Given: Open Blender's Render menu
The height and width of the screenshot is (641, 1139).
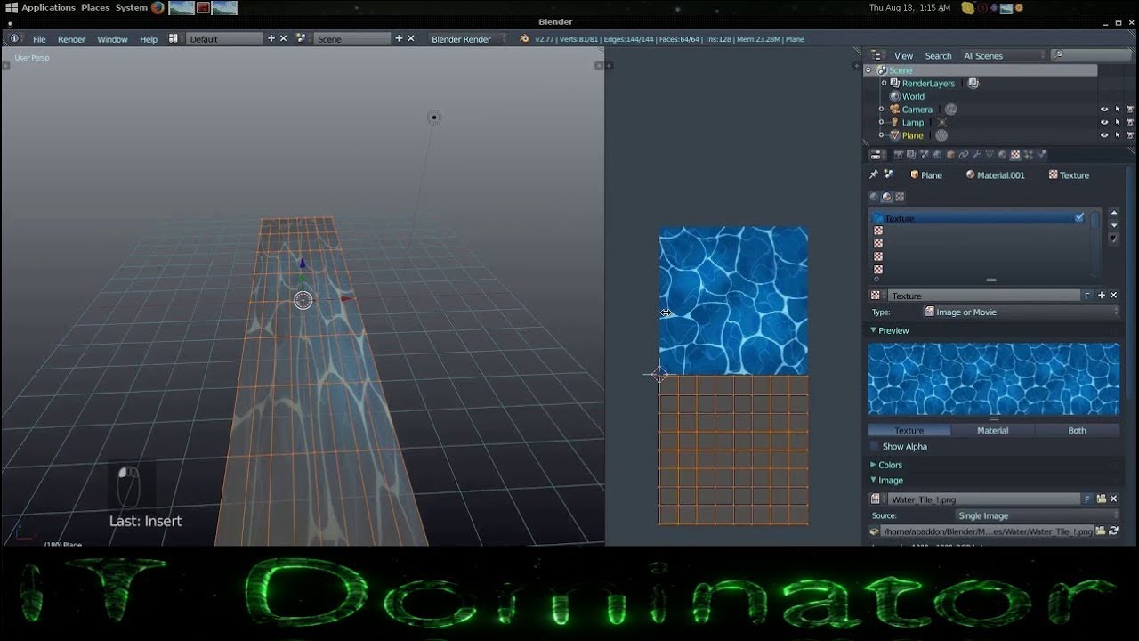Looking at the screenshot, I should (x=72, y=39).
